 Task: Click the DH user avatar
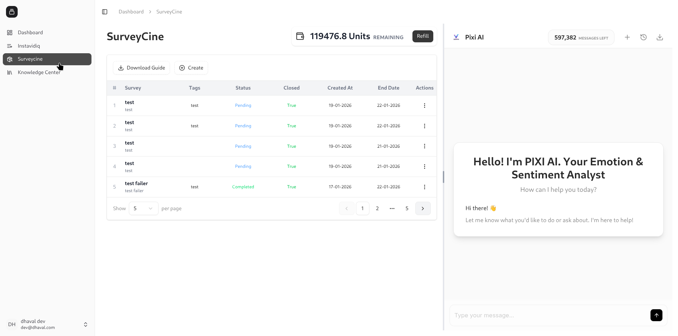[x=12, y=324]
